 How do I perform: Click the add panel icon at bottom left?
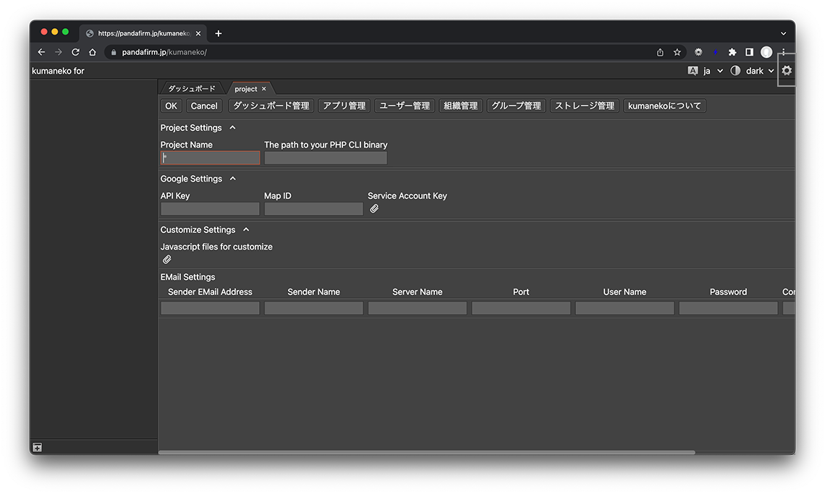pyautogui.click(x=37, y=448)
